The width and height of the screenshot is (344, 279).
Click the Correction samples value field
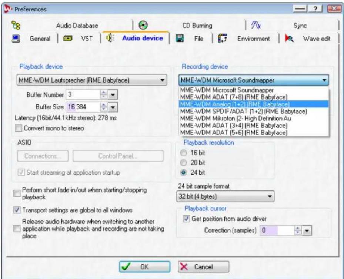pyautogui.click(x=277, y=230)
